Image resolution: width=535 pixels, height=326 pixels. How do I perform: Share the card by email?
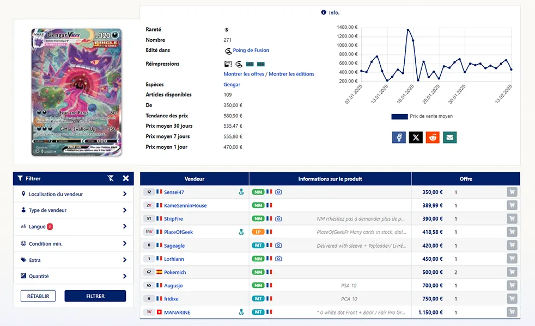click(x=449, y=137)
